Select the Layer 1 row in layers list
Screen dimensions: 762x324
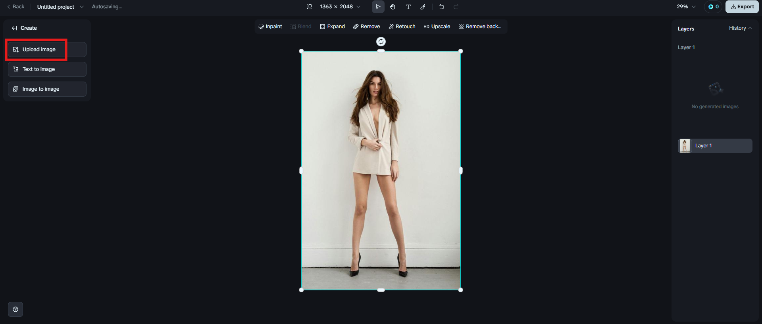tap(715, 146)
